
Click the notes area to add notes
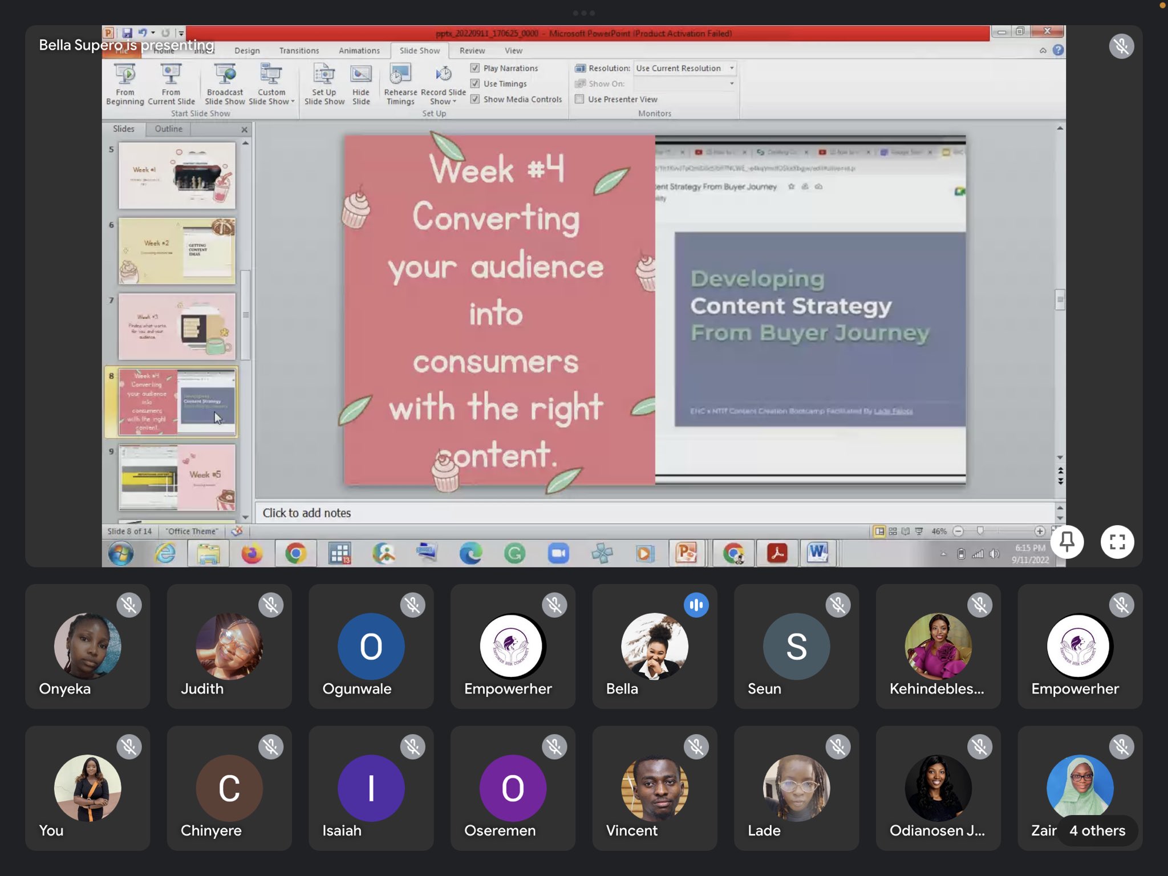click(655, 513)
